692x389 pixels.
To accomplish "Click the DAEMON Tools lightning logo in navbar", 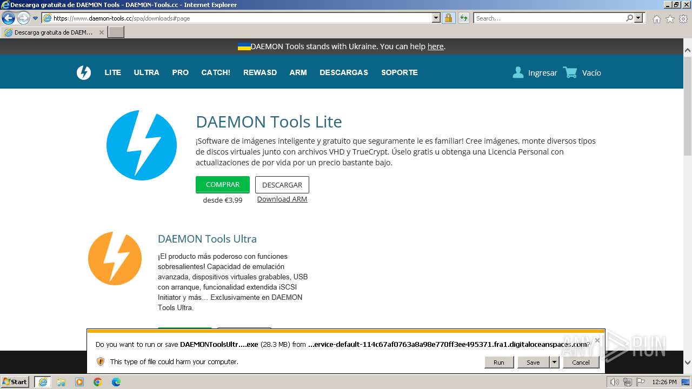I will [84, 72].
